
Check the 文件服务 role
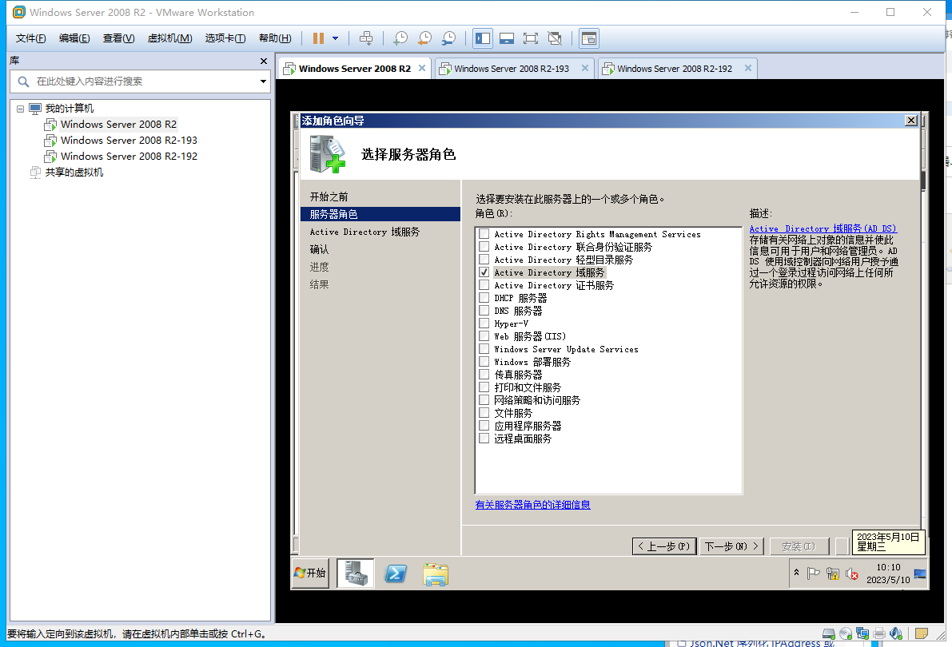(x=484, y=412)
